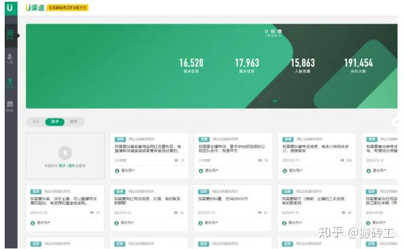Viewport: 404px width, 249px height.
Task: Click the green U logo in sidebar
Action: (10, 8)
